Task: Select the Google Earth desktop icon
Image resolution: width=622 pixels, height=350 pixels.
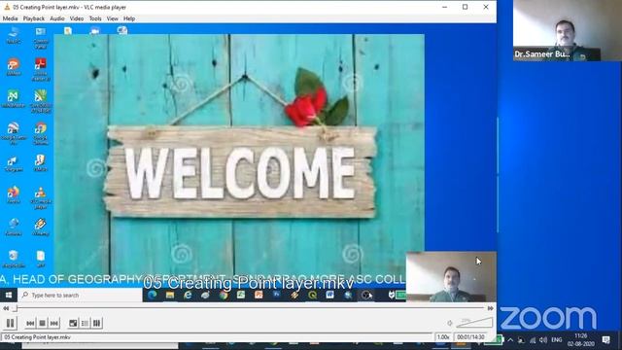Action: [x=14, y=133]
